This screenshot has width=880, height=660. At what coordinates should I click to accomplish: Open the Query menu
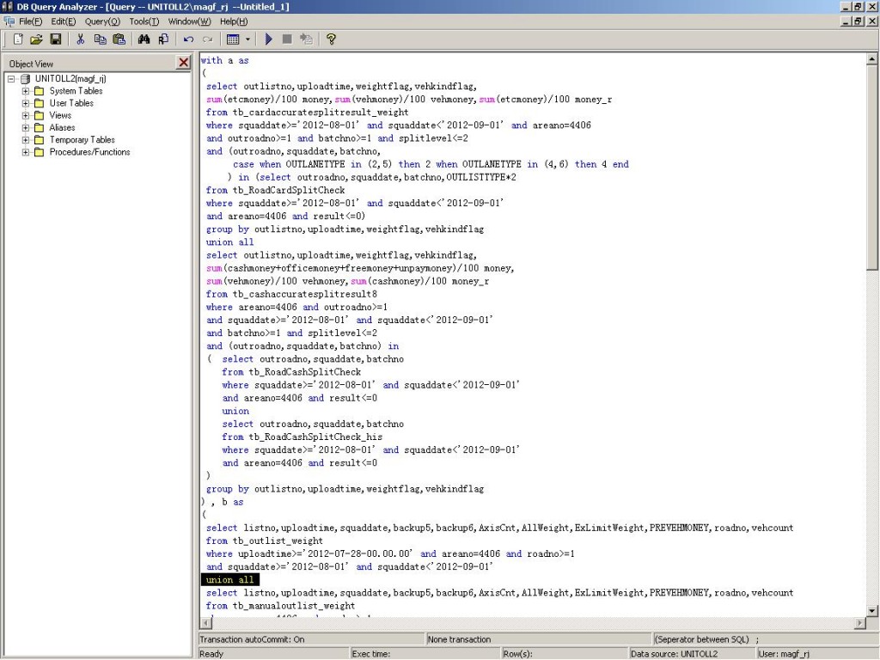[102, 21]
